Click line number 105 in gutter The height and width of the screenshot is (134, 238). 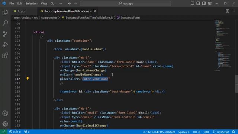(x=17, y=49)
